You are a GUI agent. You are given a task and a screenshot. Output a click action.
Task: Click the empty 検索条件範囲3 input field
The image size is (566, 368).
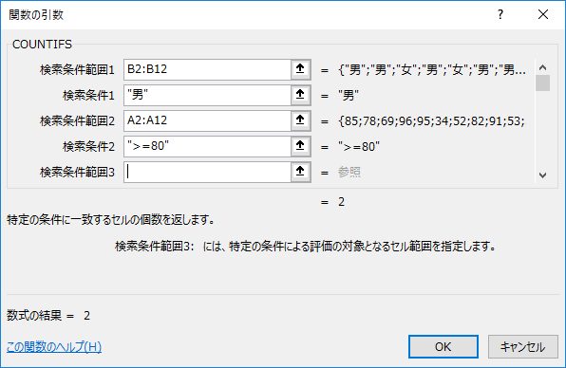[x=207, y=172]
